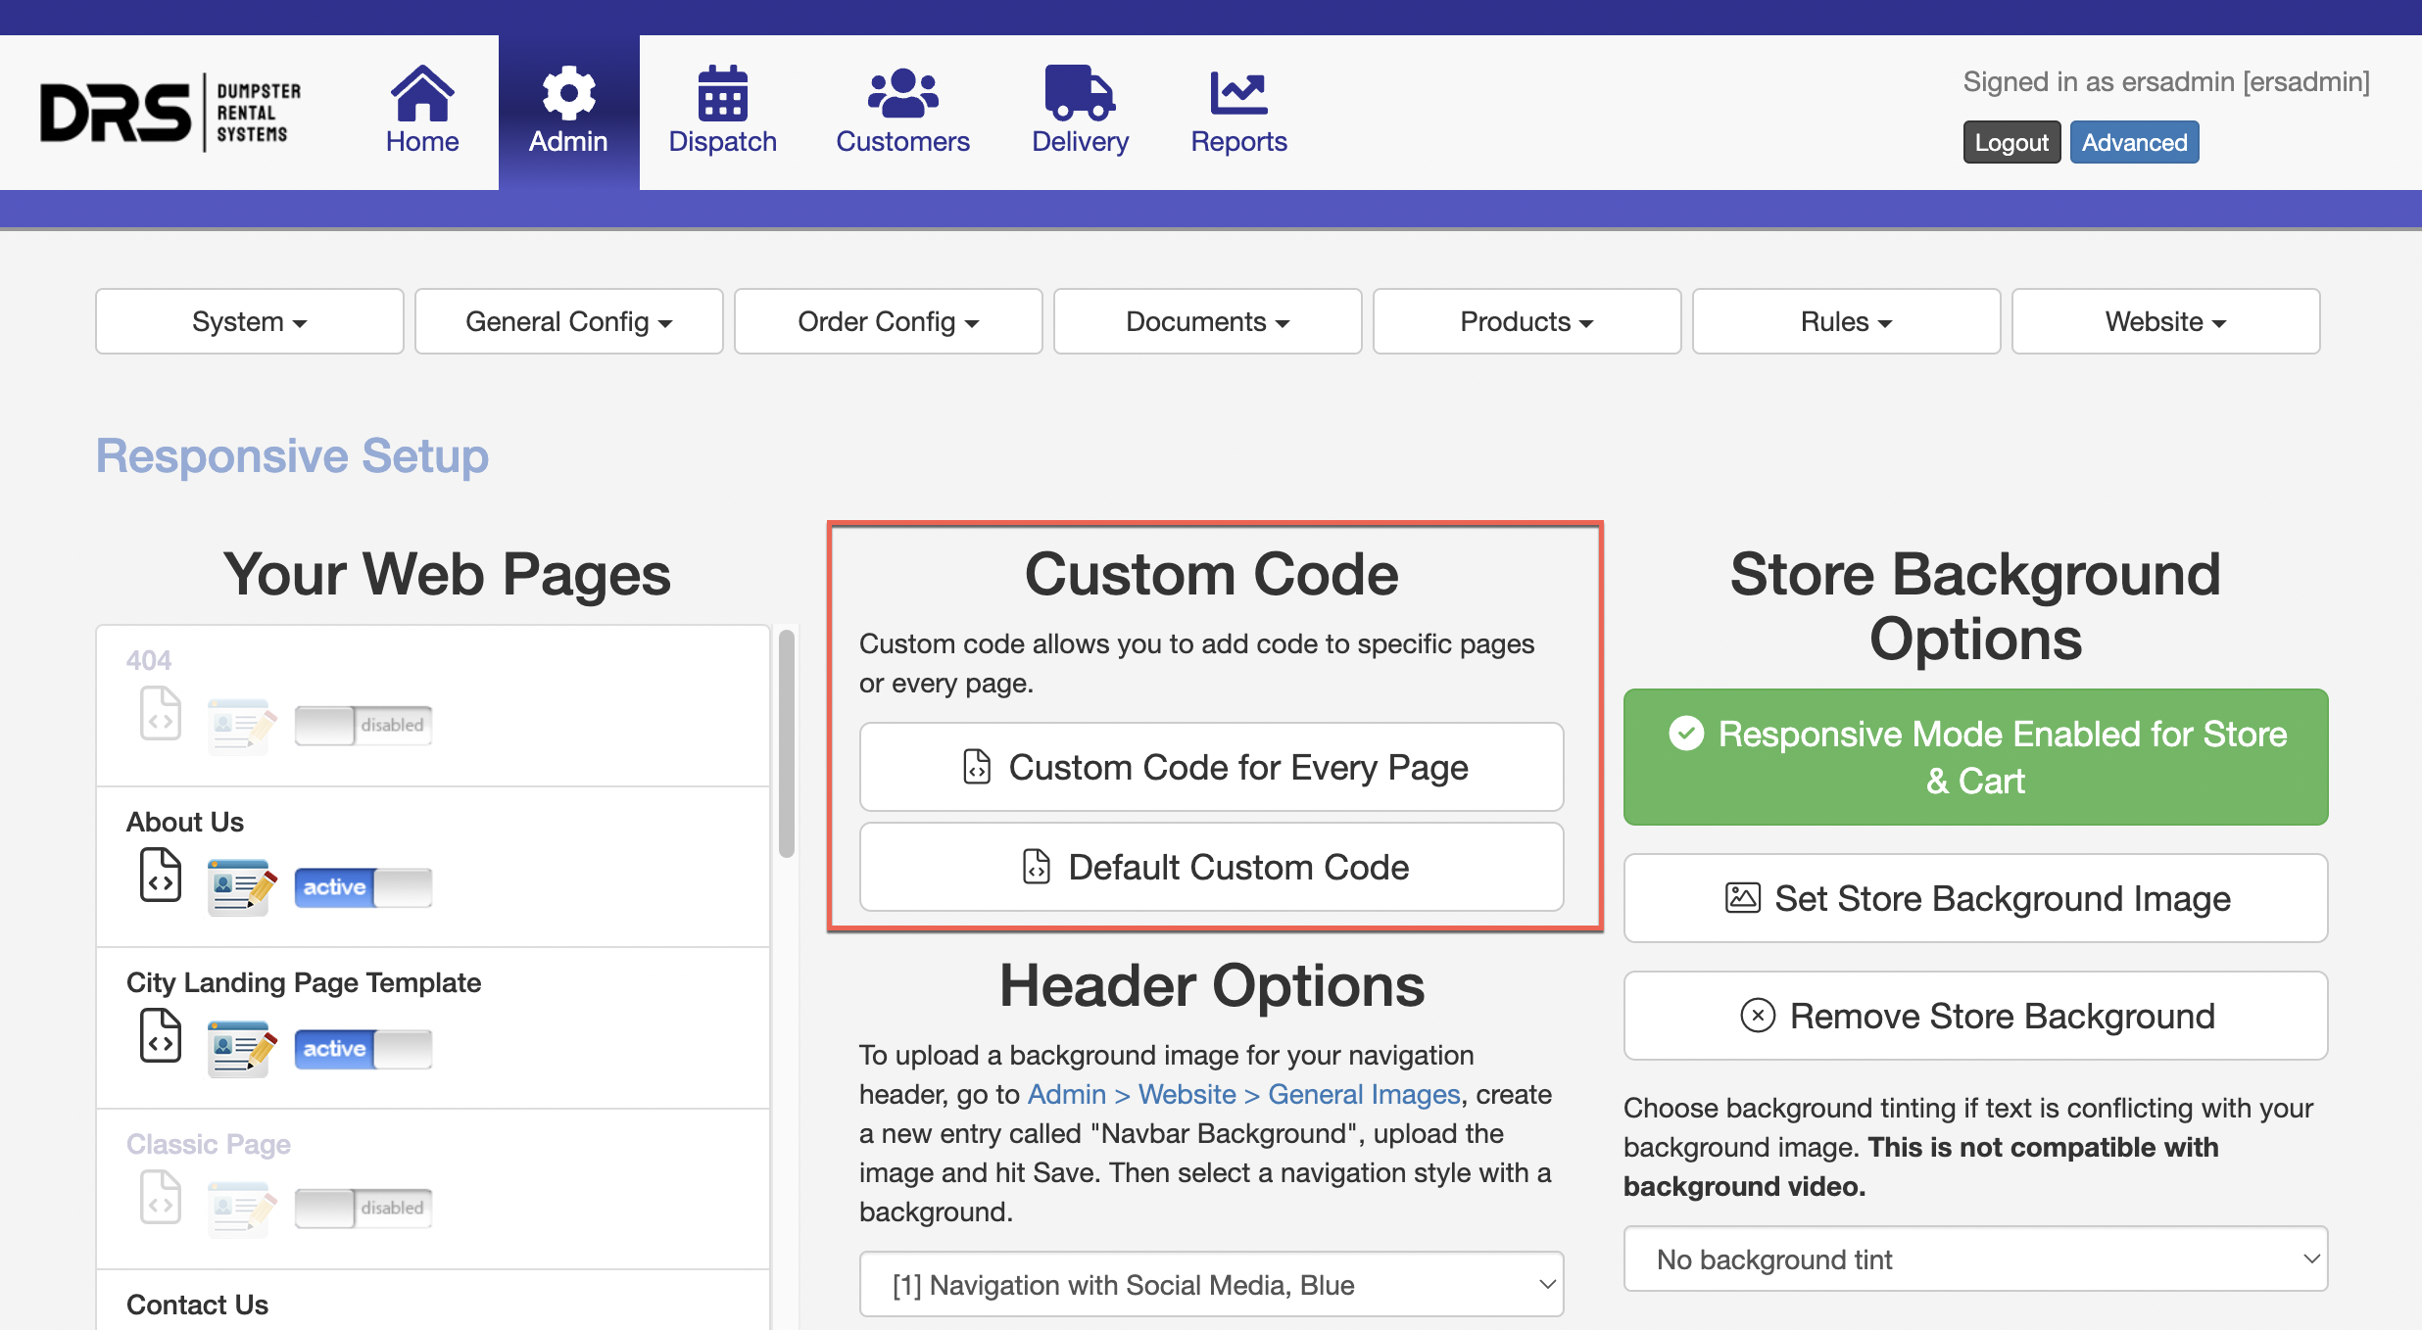Click the Home house icon
This screenshot has height=1330, width=2422.
click(x=421, y=94)
